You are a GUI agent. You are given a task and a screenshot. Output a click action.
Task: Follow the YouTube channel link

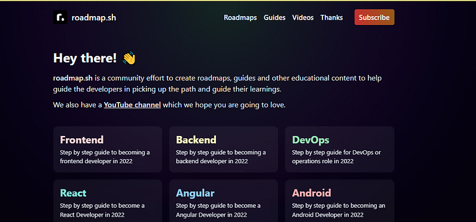point(132,105)
